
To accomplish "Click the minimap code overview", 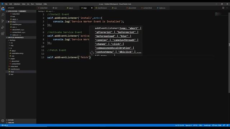I will pyautogui.click(x=218, y=14).
